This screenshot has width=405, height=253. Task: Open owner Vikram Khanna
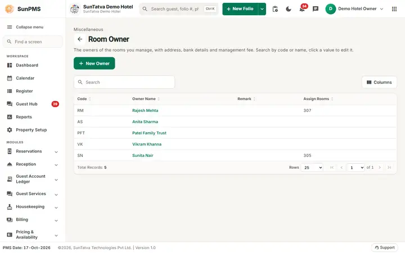click(147, 144)
